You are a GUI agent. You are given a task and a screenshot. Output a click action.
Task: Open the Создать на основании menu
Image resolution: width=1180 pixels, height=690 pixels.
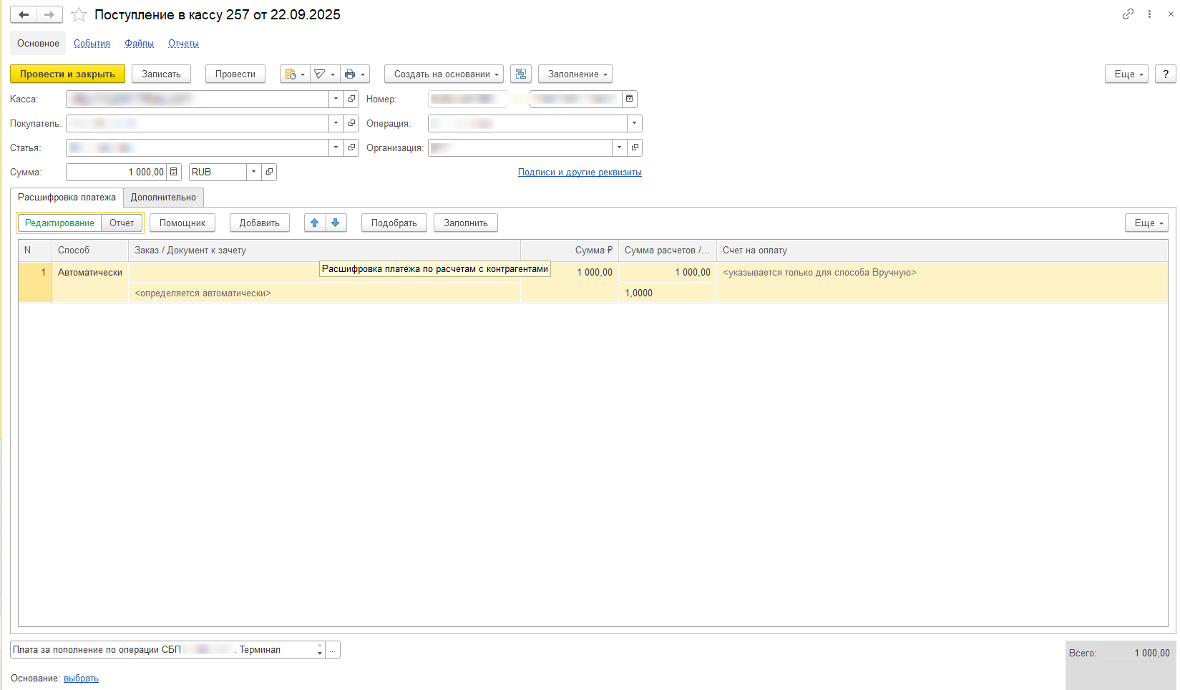[444, 74]
